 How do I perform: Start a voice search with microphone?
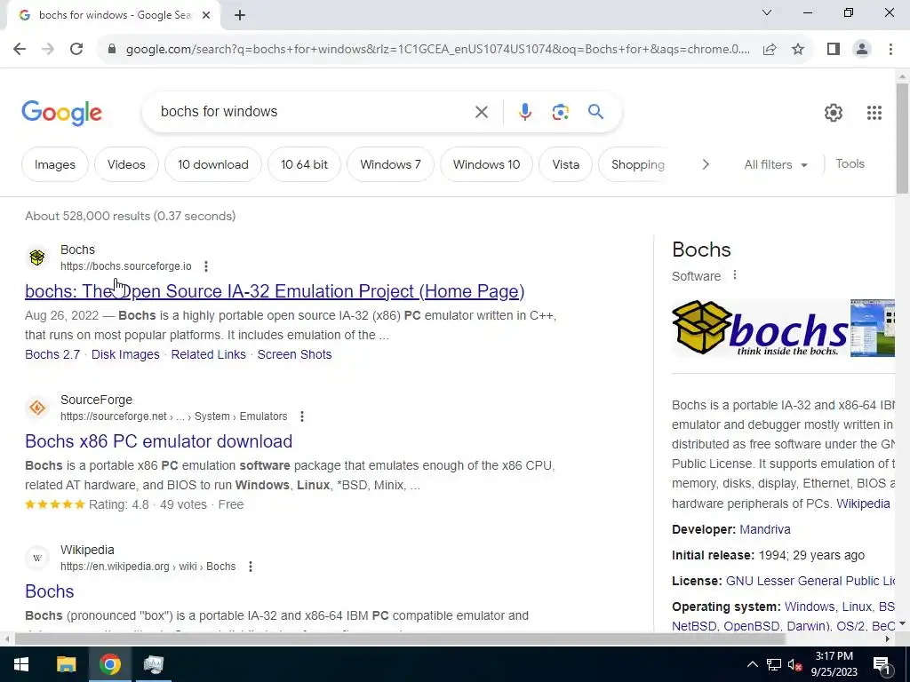click(x=524, y=112)
